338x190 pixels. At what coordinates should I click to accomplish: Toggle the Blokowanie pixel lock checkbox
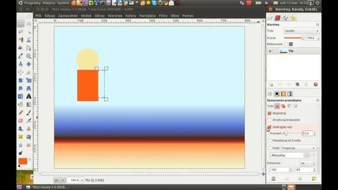pyautogui.click(x=286, y=44)
